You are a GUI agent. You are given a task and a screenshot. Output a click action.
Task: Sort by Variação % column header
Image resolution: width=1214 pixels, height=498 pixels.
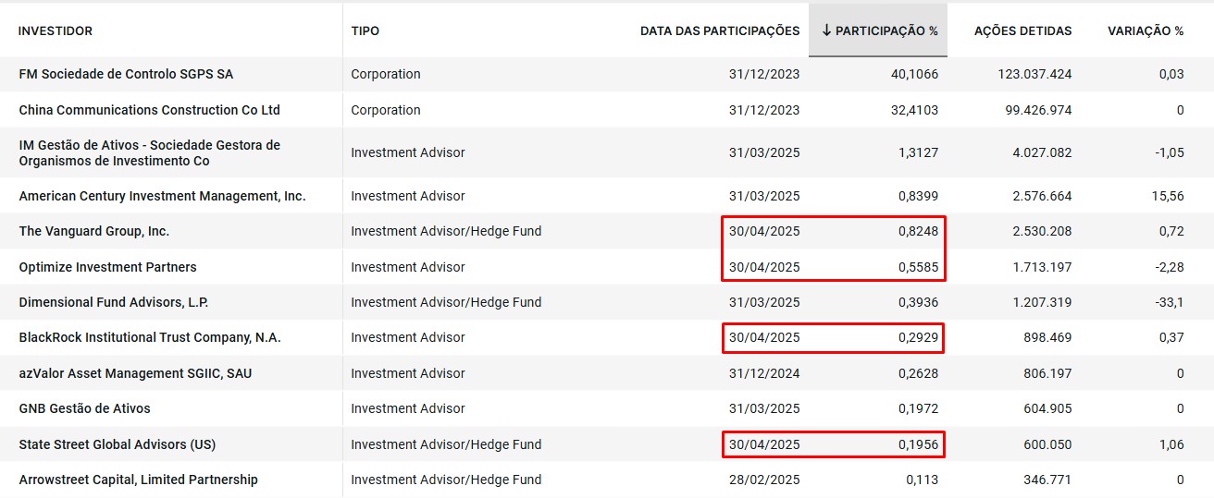pos(1145,31)
